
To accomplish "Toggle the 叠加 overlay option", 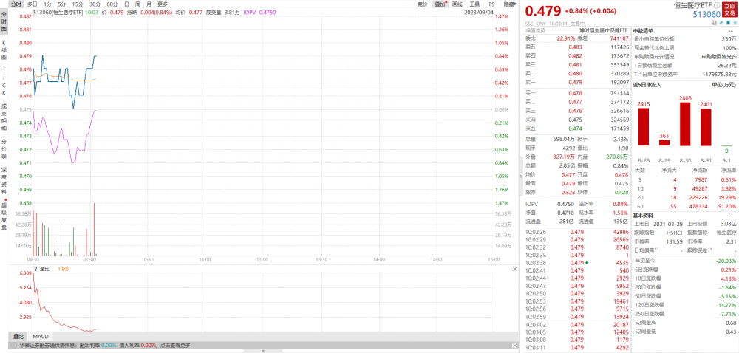I will pos(440,4).
